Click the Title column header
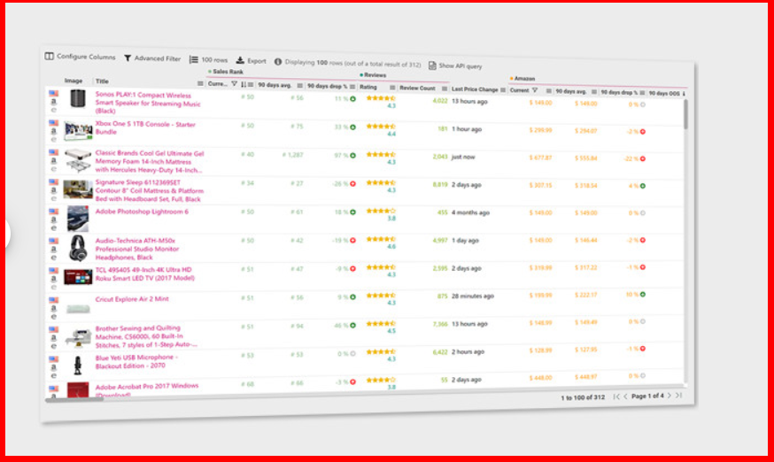 pos(102,81)
